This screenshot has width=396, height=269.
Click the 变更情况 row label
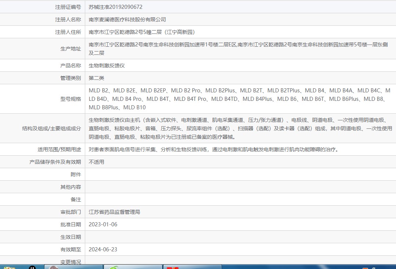click(71, 262)
